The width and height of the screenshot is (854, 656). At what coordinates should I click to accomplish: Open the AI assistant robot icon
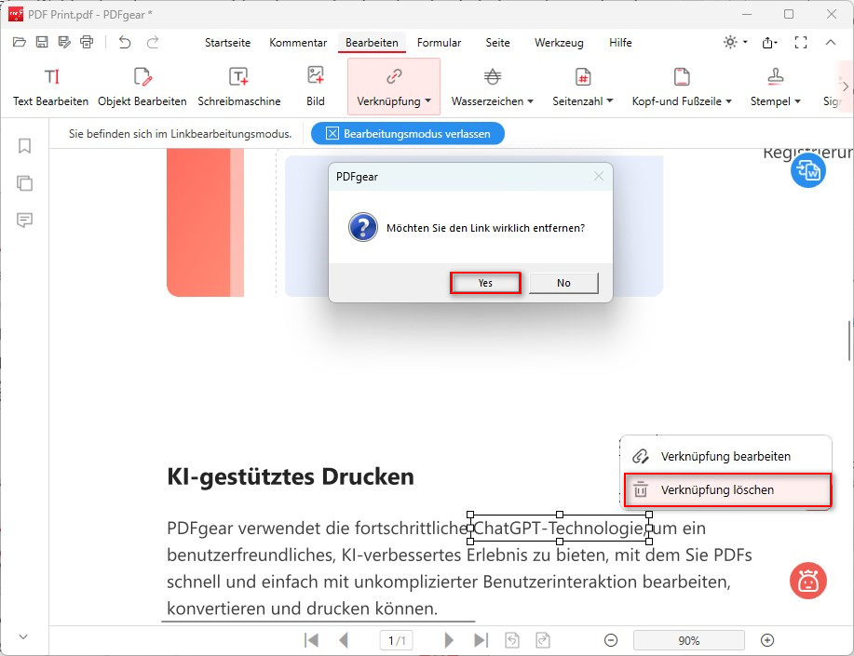807,581
